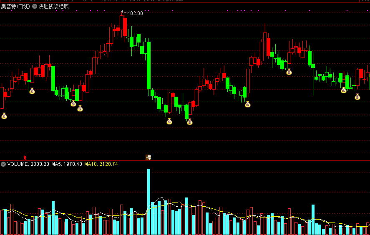Expand the VOLUME panel dropdown arrow
Image resolution: width=370 pixels, height=235 pixels.
pyautogui.click(x=3, y=164)
